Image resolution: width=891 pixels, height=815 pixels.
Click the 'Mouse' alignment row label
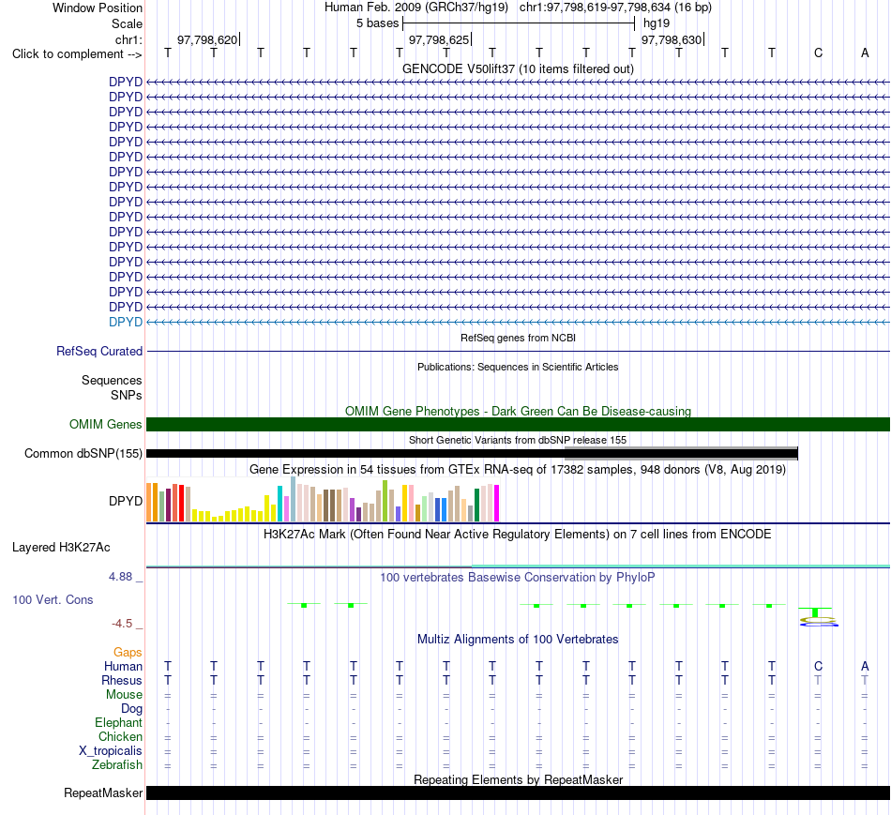[124, 695]
